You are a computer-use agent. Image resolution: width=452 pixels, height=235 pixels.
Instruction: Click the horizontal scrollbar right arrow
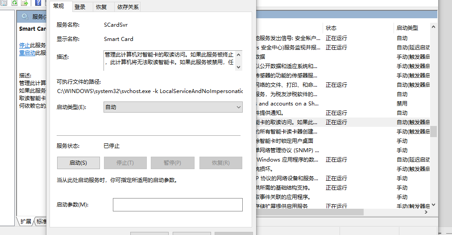click(426, 212)
